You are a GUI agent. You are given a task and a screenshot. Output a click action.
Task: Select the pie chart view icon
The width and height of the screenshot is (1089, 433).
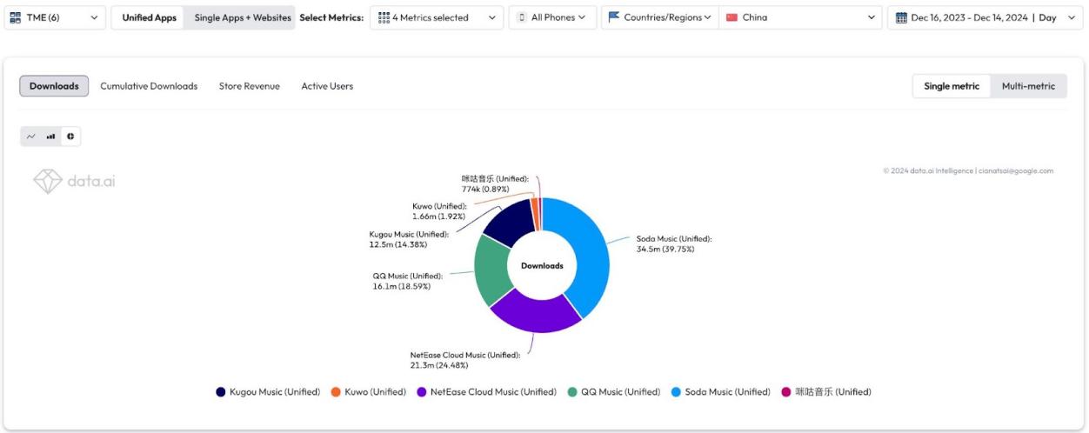pyautogui.click(x=70, y=137)
